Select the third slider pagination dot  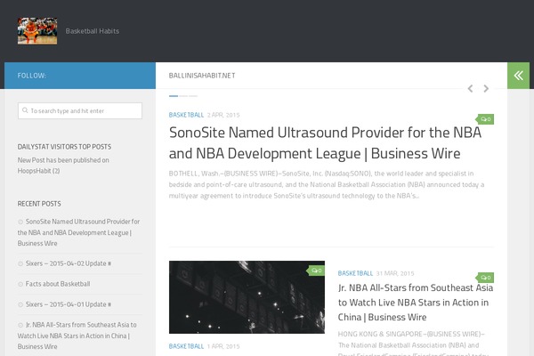click(193, 96)
